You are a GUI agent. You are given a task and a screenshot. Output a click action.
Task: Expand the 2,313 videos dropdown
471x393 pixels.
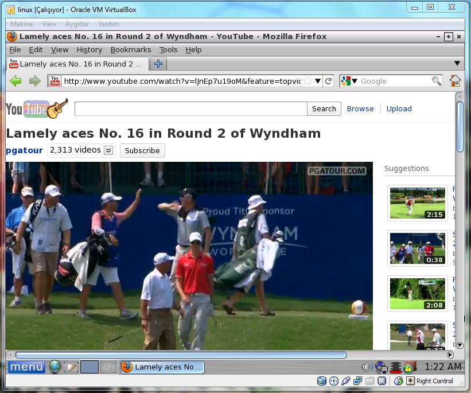coord(108,150)
